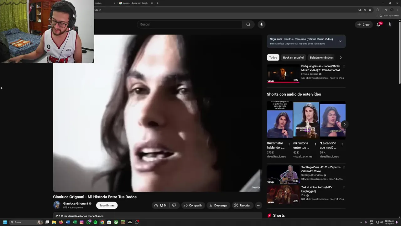Open more actions ellipsis below video
The width and height of the screenshot is (401, 226).
tap(258, 205)
